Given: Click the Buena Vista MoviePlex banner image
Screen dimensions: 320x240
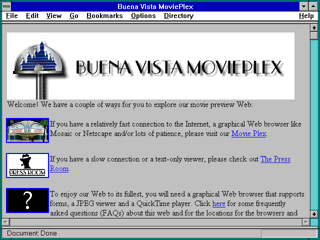Looking at the screenshot, I should click(x=150, y=66).
